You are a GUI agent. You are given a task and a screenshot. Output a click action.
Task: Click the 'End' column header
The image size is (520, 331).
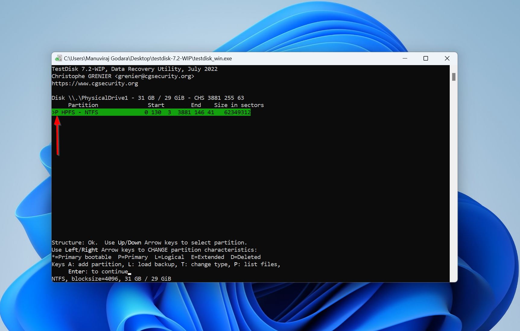[196, 105]
